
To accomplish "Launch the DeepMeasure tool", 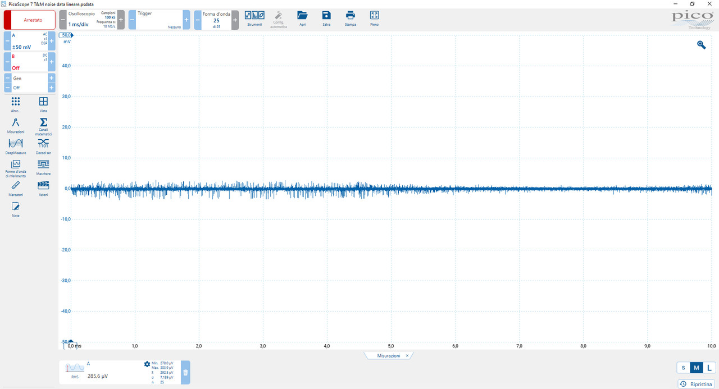I will pyautogui.click(x=16, y=147).
